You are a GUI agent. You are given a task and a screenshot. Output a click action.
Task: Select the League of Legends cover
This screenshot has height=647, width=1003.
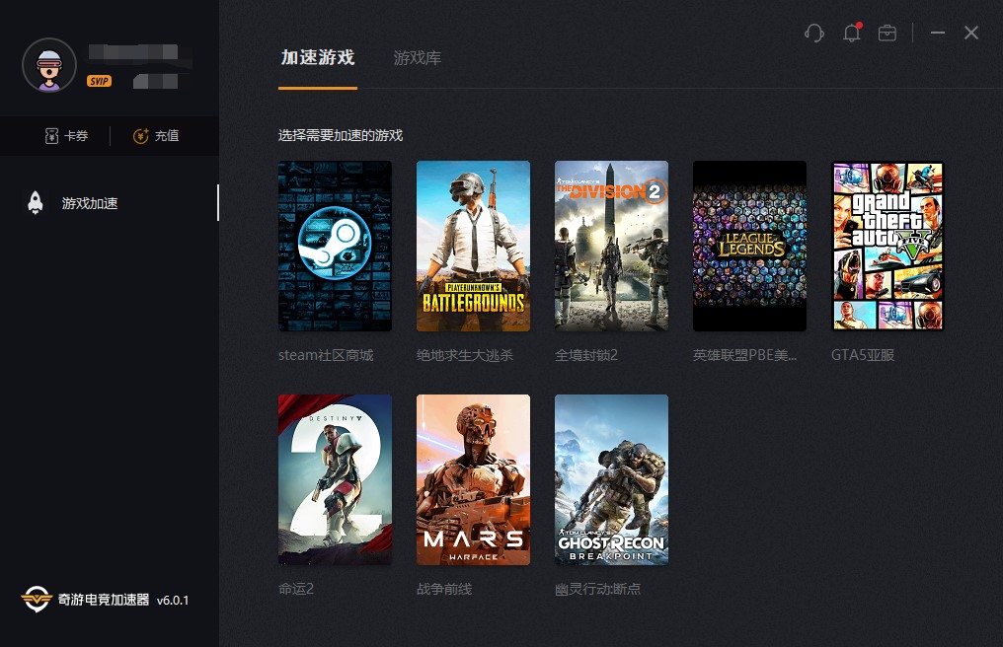tap(749, 247)
